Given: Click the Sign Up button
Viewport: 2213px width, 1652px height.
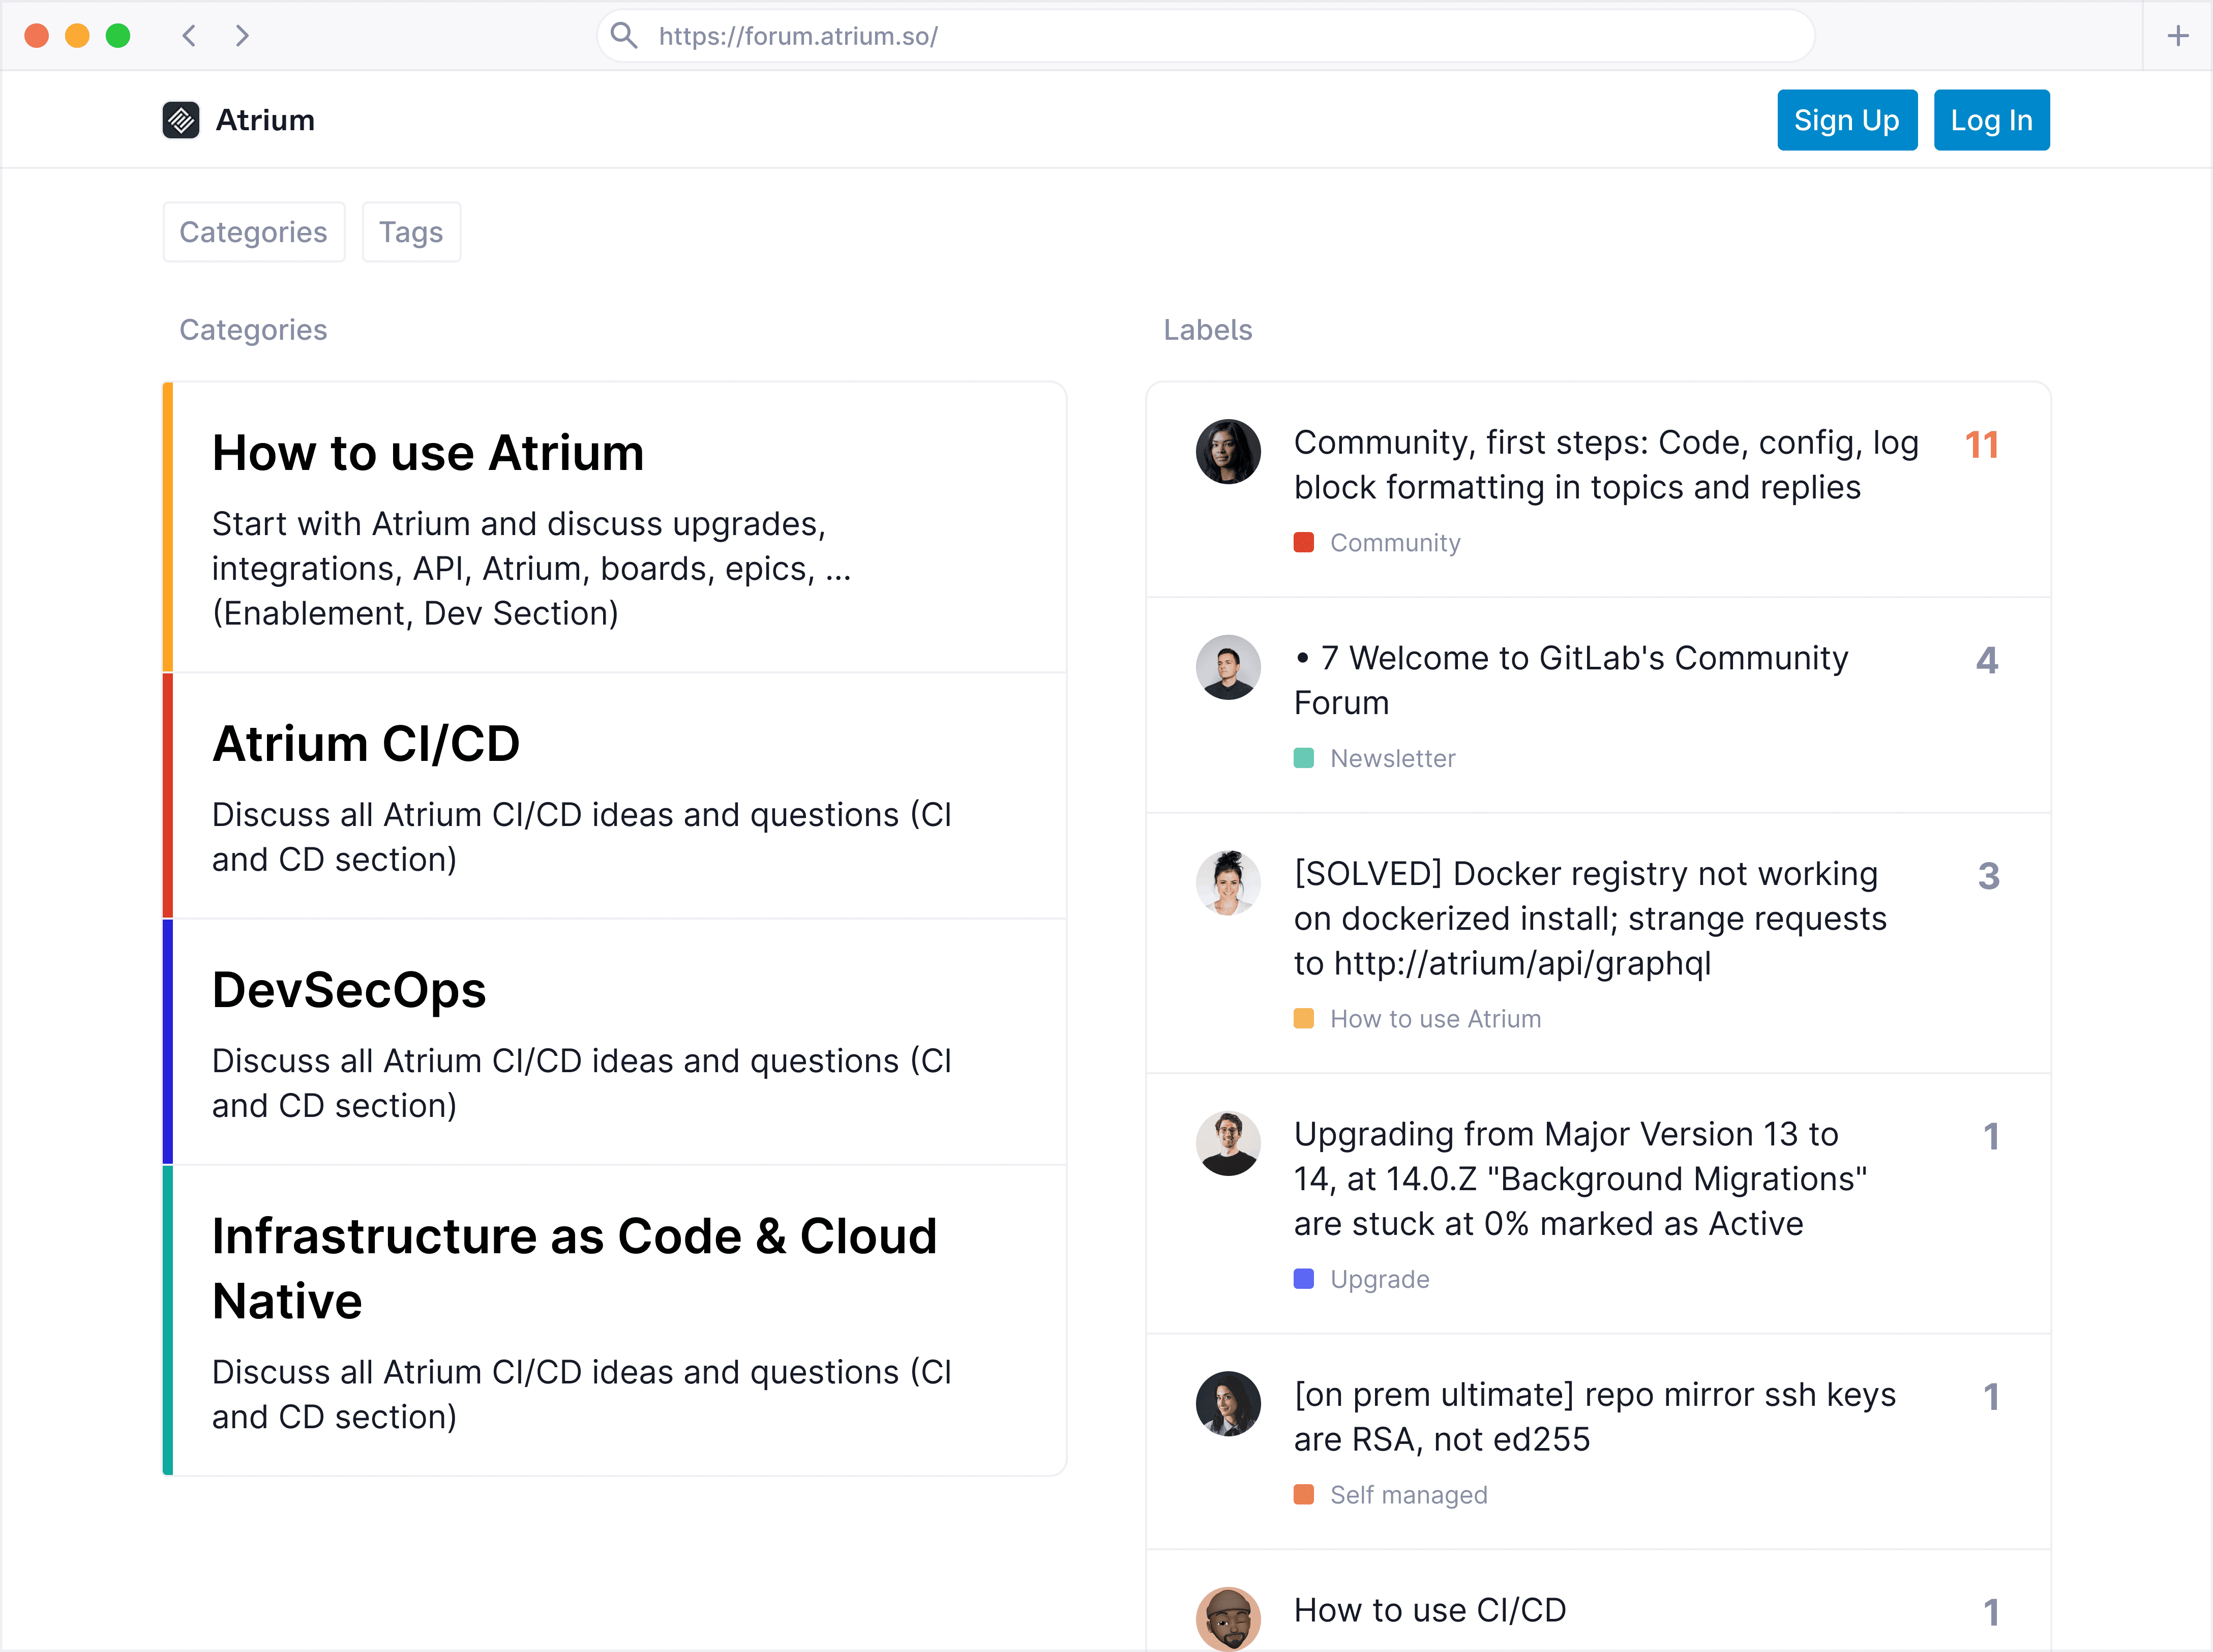Looking at the screenshot, I should (x=1846, y=119).
